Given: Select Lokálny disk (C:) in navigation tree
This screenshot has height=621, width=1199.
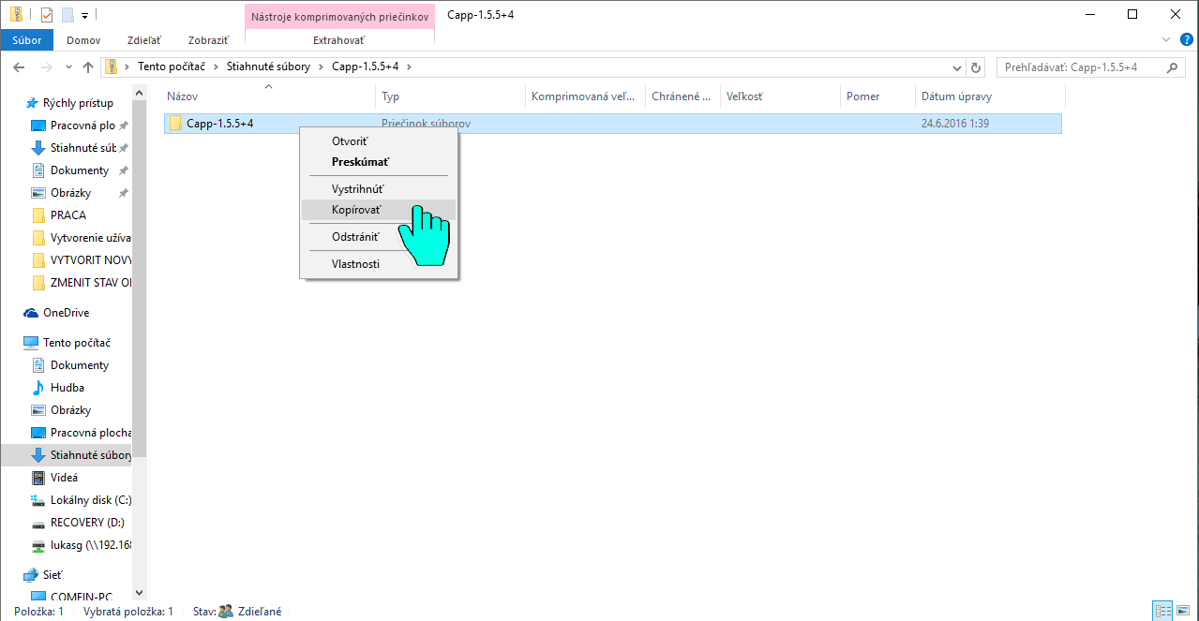Looking at the screenshot, I should [90, 500].
